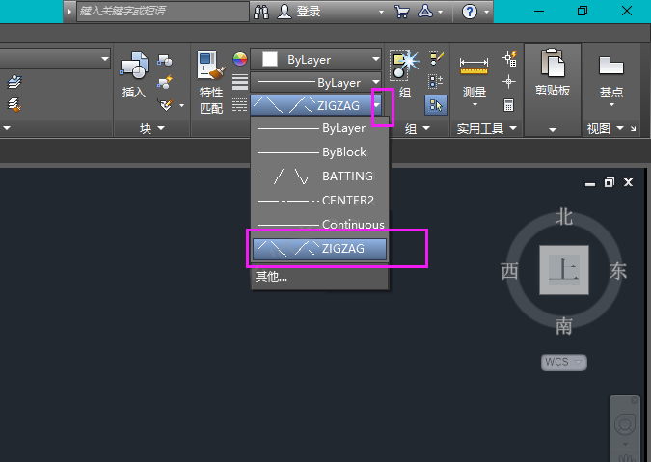Minimize the drawing viewport window
Viewport: 651px width, 462px height.
[x=590, y=183]
